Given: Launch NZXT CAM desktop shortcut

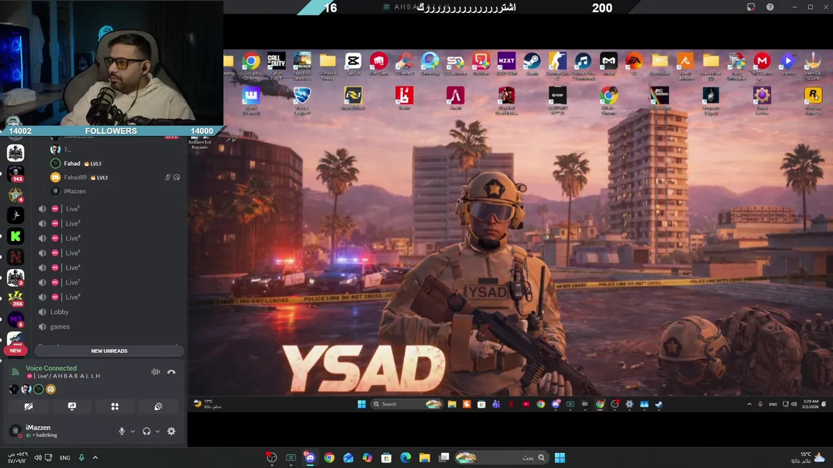Looking at the screenshot, I should tap(506, 64).
